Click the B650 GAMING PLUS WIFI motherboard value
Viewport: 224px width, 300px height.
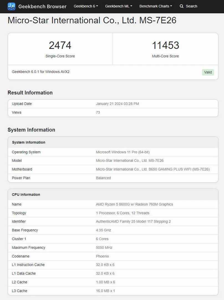coord(152,169)
